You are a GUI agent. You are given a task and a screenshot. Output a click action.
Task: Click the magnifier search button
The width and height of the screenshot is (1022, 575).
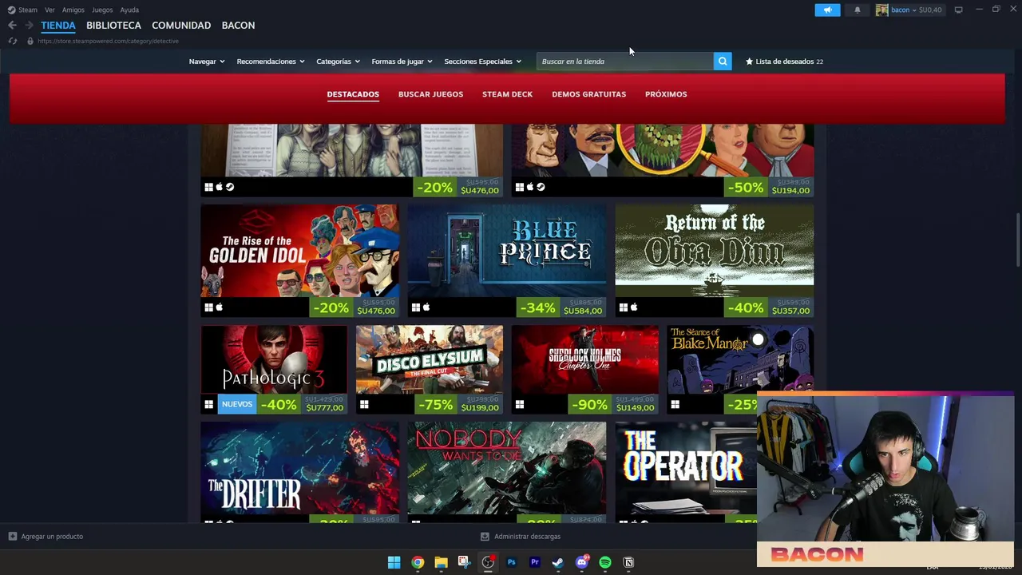click(723, 61)
